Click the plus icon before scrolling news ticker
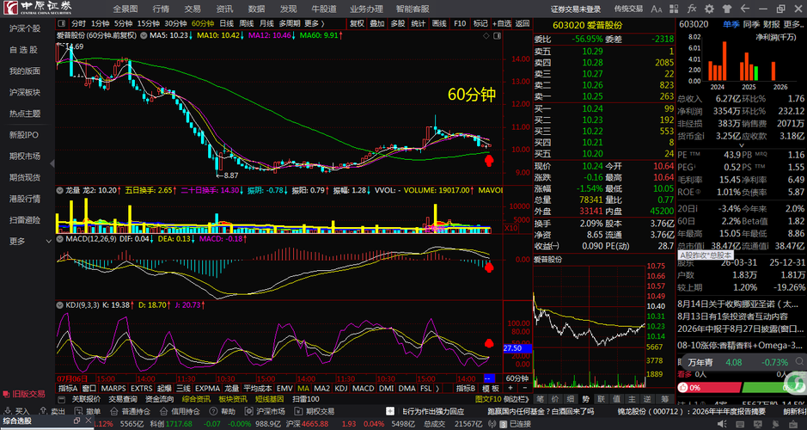The width and height of the screenshot is (807, 430). coord(390,411)
